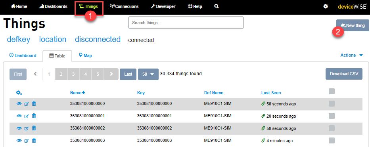Image resolution: width=370 pixels, height=147 pixels.
Task: Sort by Name column header
Action: (78, 93)
